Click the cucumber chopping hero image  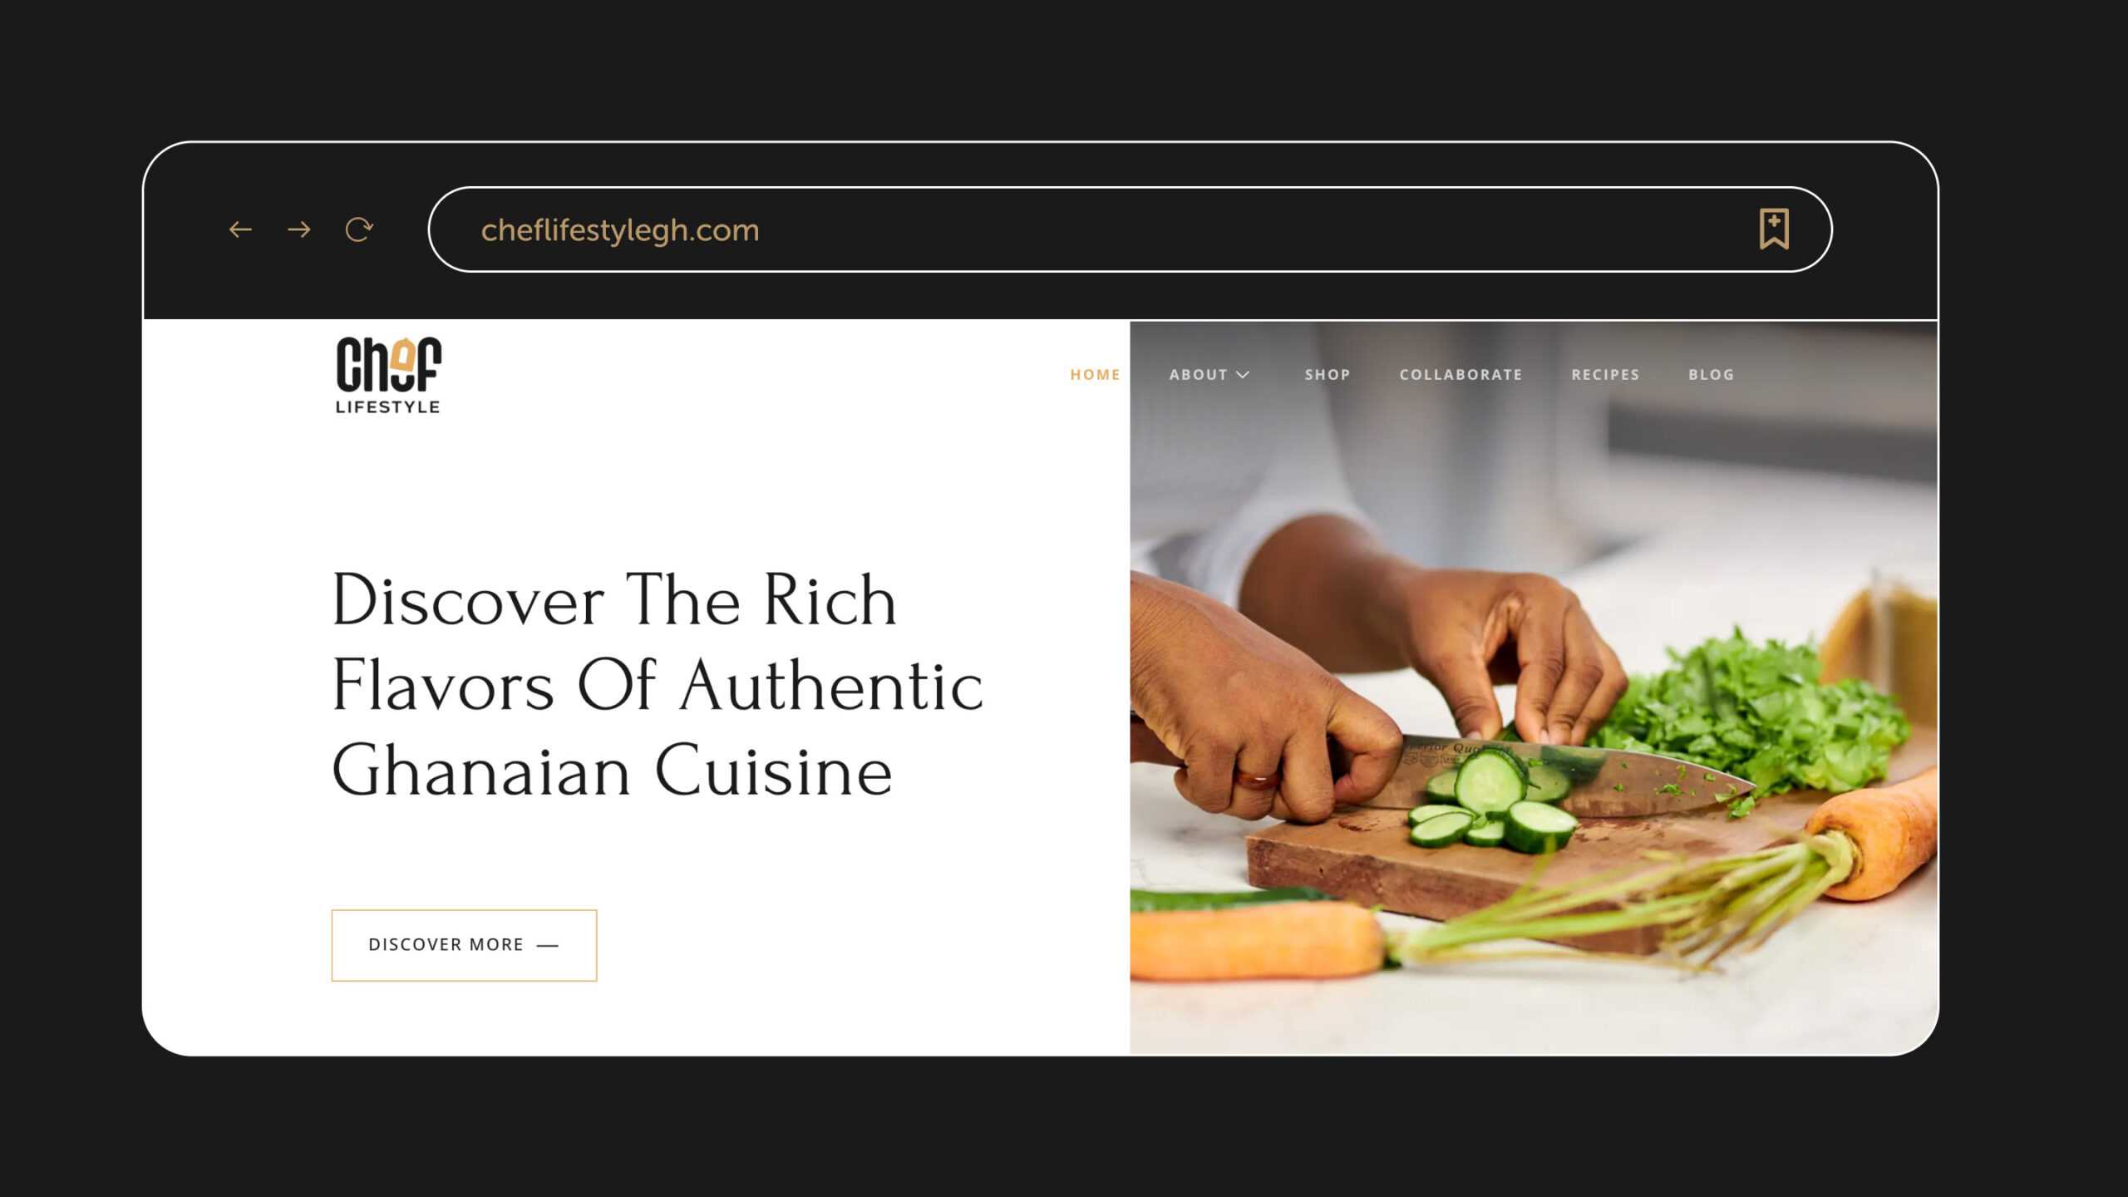[x=1534, y=687]
